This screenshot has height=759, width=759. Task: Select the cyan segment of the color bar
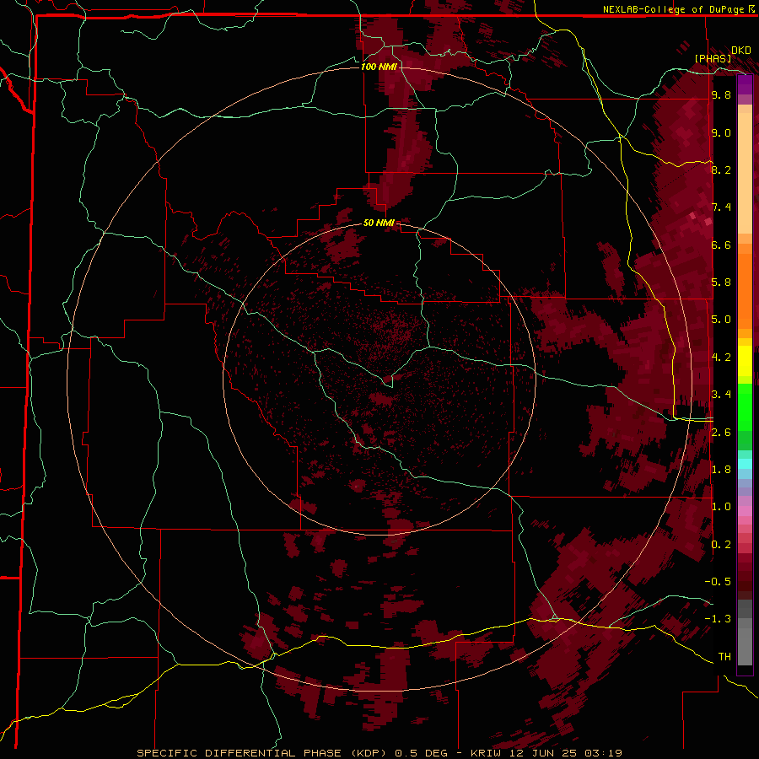745,464
